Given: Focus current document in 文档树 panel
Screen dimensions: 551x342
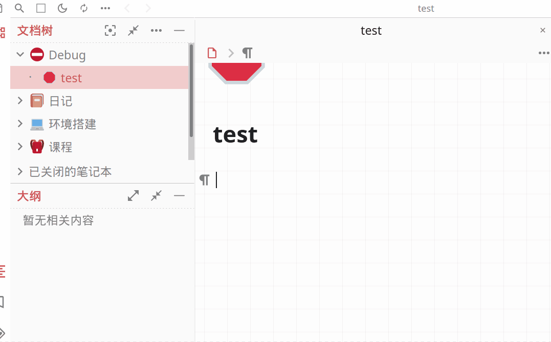Looking at the screenshot, I should coord(111,31).
